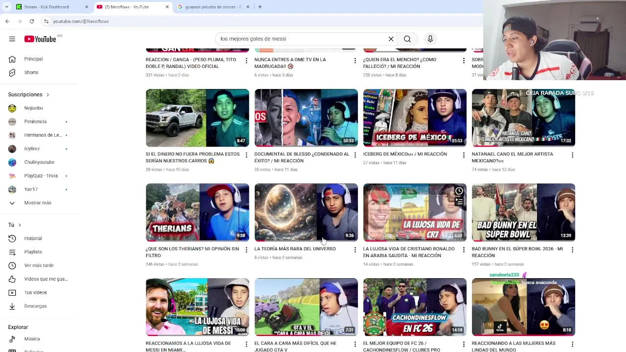Open options for CRISTIANO RONALDO video
Screen dimensions: 626x352
pos(464,250)
